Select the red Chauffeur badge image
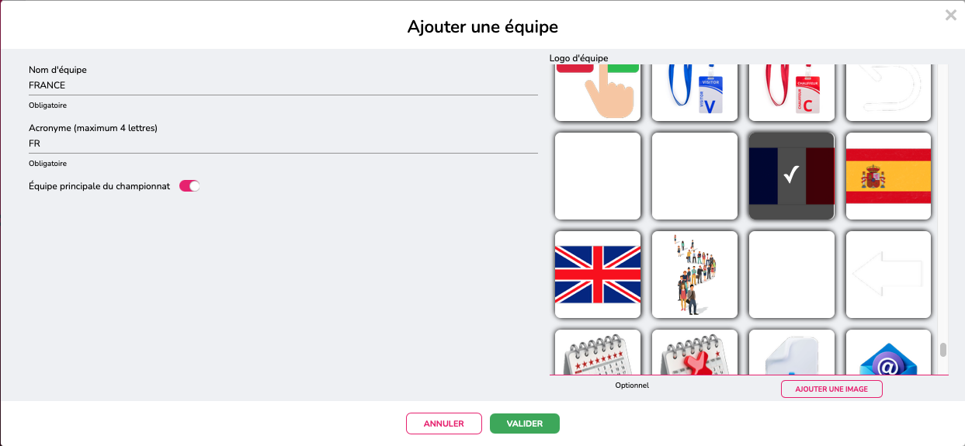965x446 pixels. 791,93
